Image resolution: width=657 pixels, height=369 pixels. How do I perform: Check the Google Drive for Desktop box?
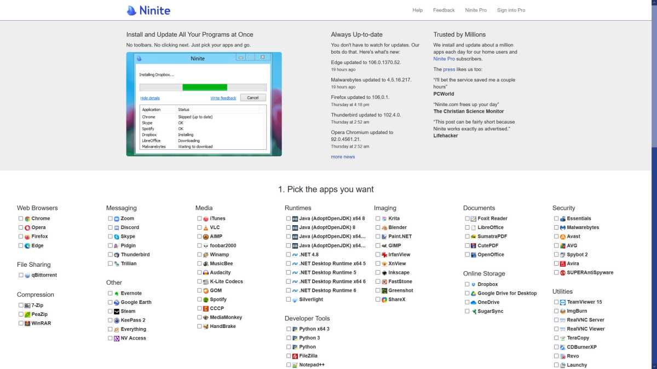click(x=467, y=294)
